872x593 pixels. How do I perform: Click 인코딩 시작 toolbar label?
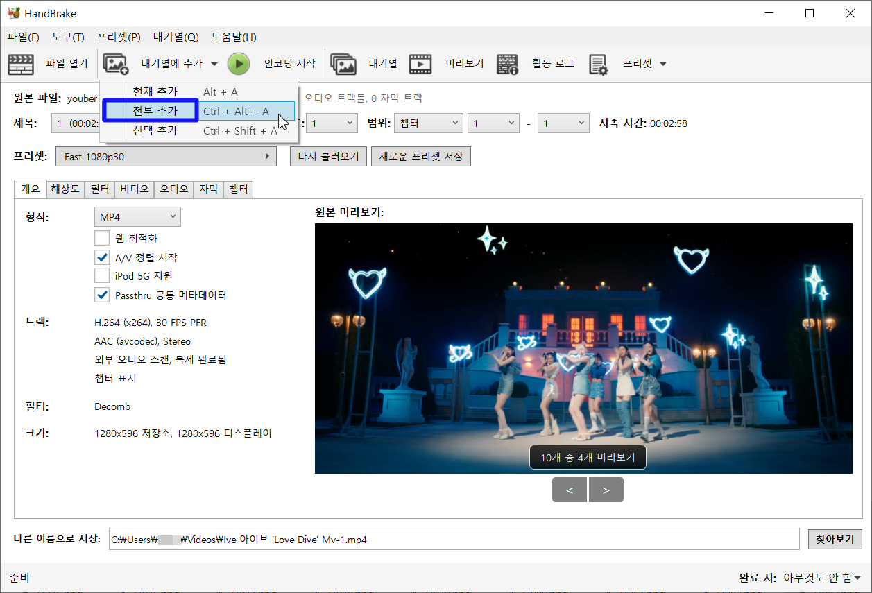pos(289,64)
